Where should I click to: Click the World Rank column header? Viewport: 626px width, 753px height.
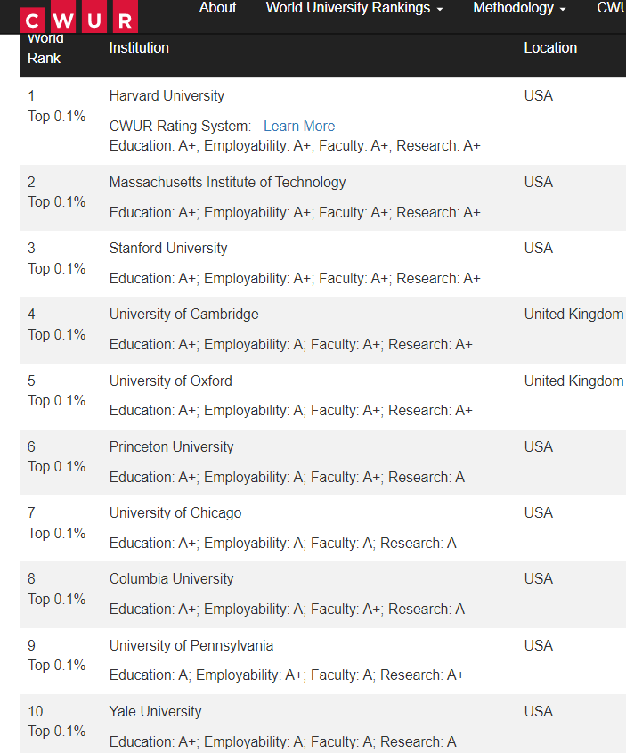pyautogui.click(x=45, y=48)
